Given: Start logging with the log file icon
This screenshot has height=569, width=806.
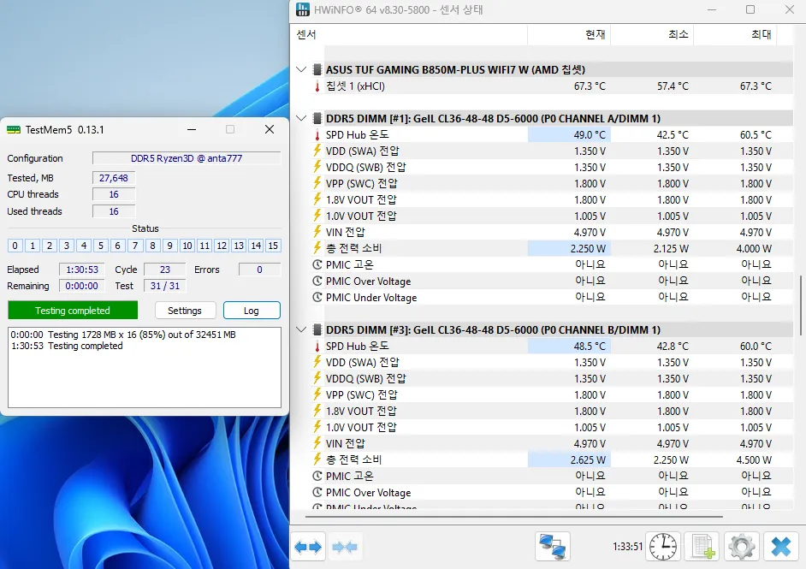Looking at the screenshot, I should click(702, 547).
